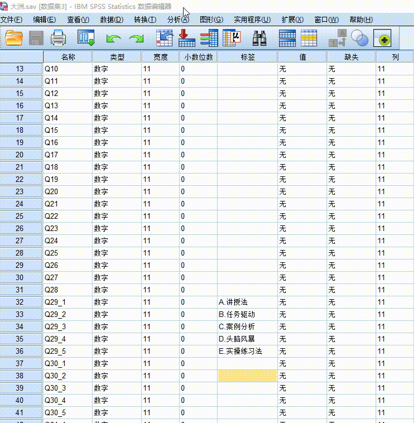Select the variable name cell 'Q30_3'
414x423 pixels.
[x=68, y=388]
